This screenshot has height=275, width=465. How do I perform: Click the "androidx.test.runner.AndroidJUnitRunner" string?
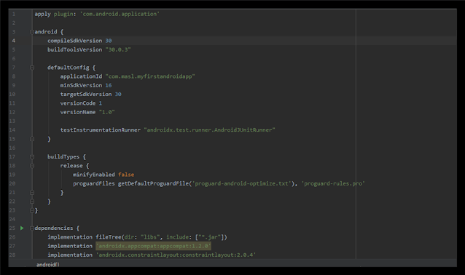210,130
